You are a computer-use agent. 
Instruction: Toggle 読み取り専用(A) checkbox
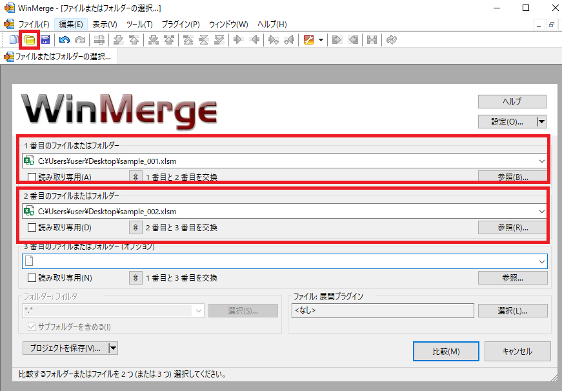[x=32, y=177]
